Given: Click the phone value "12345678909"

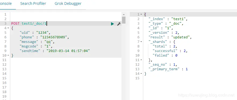Looking at the screenshot, I should click(54, 37).
